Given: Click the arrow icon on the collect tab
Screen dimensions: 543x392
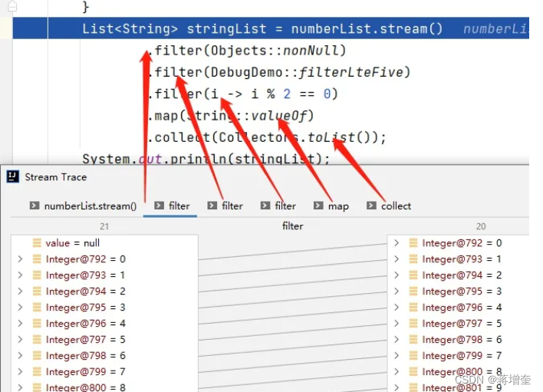Looking at the screenshot, I should tap(371, 206).
